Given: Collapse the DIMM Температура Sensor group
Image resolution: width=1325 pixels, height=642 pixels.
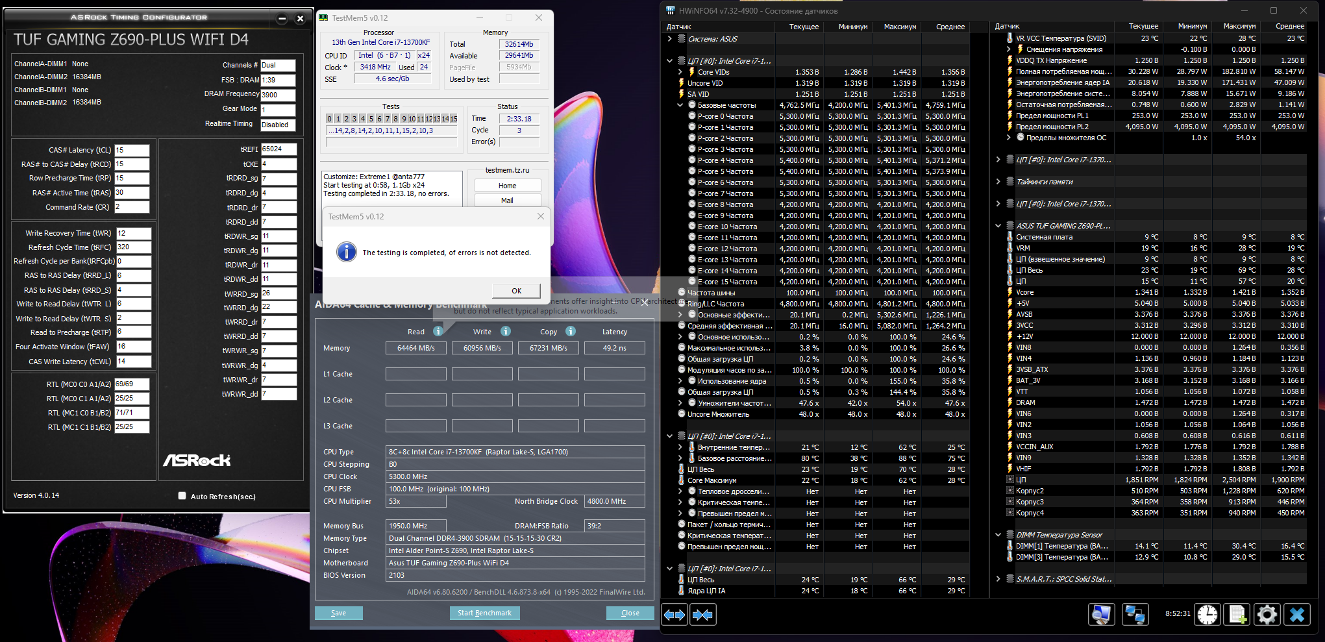Looking at the screenshot, I should point(998,535).
